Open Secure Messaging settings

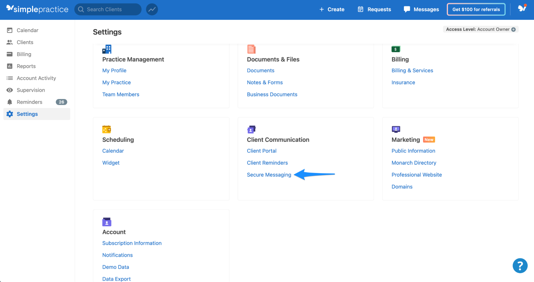point(269,175)
